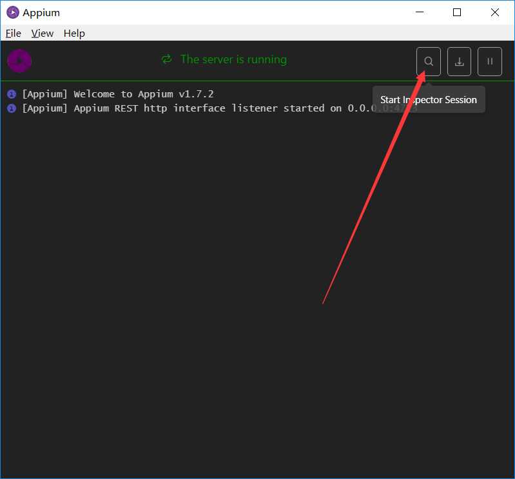The image size is (515, 479).
Task: Open the View menu
Action: click(43, 33)
